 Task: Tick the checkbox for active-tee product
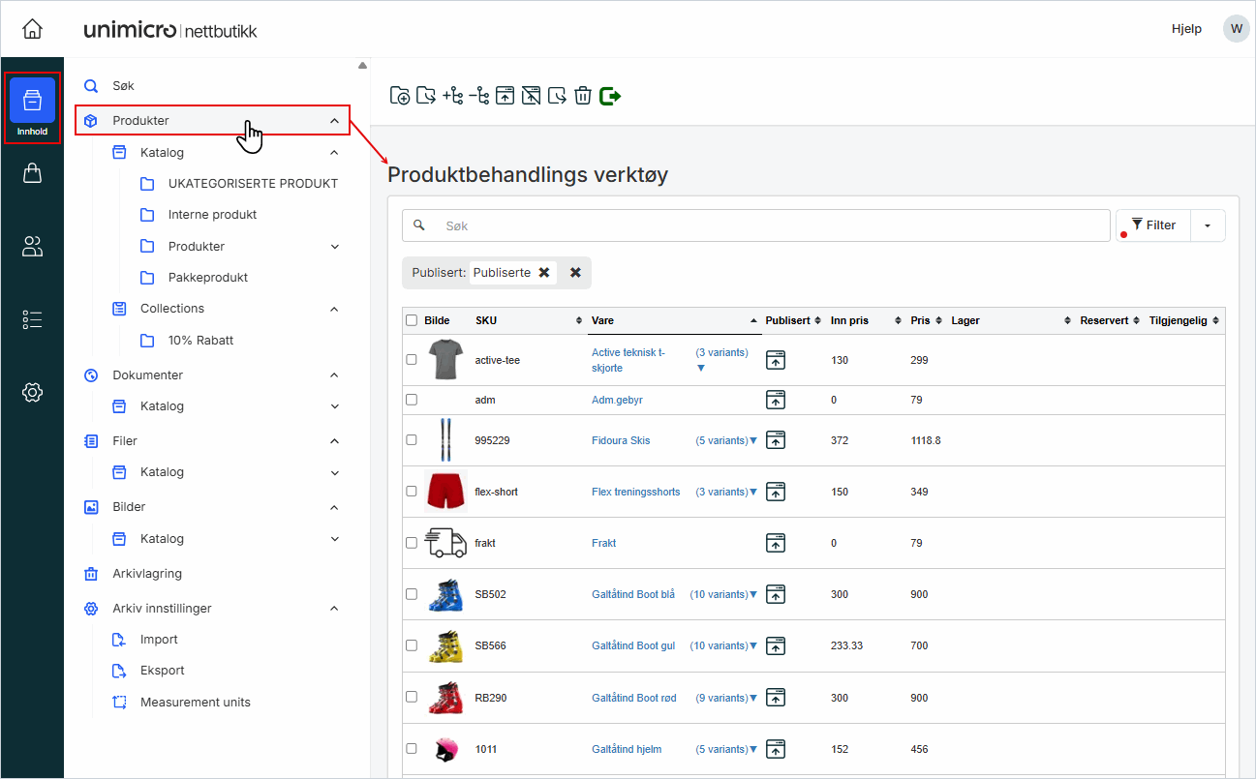click(412, 360)
